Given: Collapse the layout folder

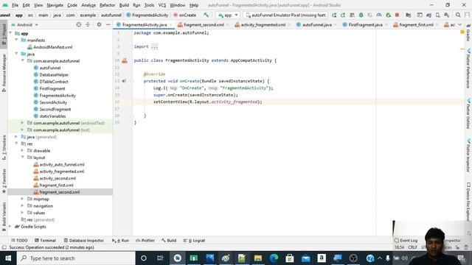Looking at the screenshot, I should point(22,158).
